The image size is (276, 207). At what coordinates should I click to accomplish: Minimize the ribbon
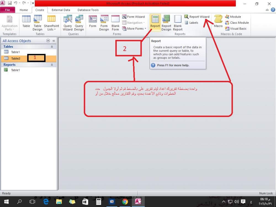pyautogui.click(x=267, y=10)
